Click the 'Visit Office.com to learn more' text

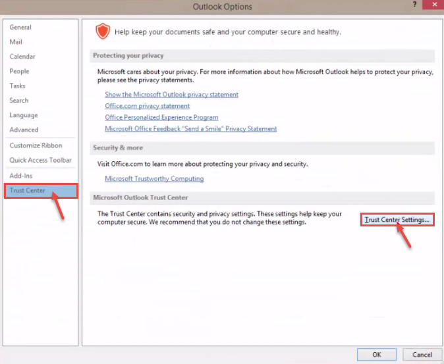click(x=202, y=164)
